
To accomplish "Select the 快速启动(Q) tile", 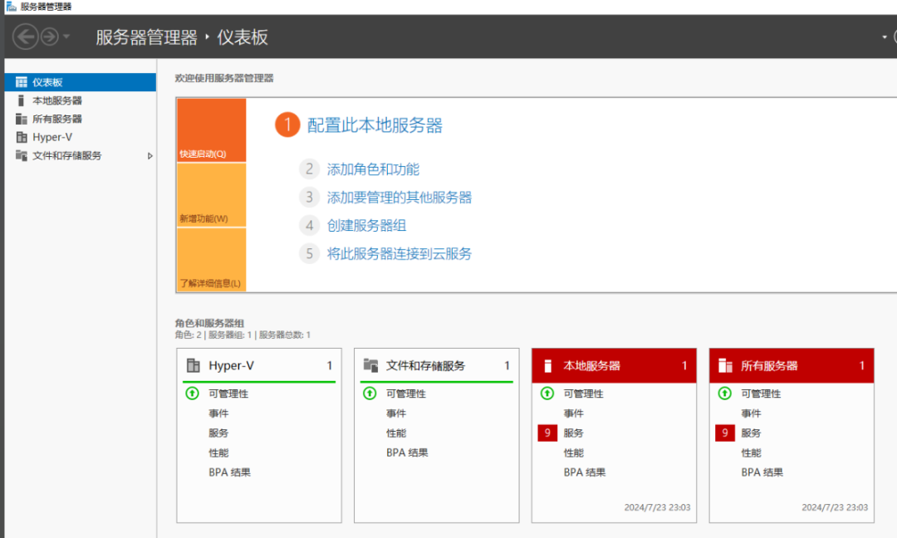I will (x=212, y=130).
